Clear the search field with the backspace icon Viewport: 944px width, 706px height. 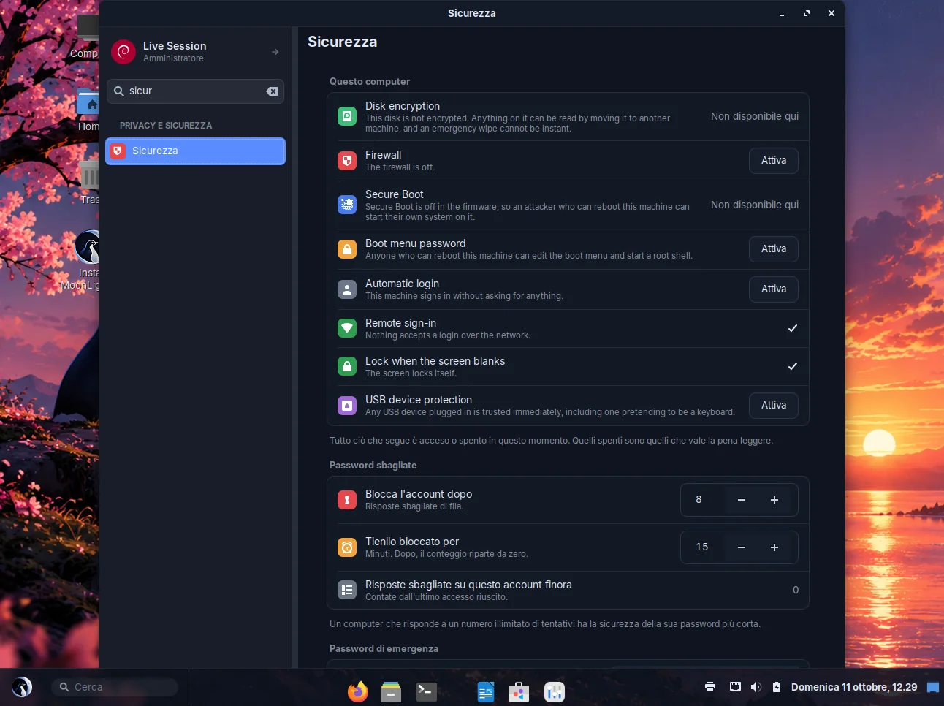(x=272, y=91)
